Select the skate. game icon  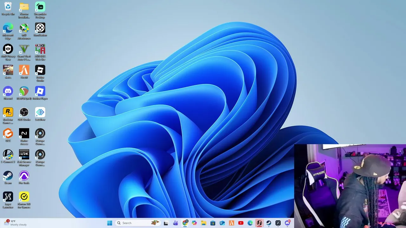click(x=8, y=72)
